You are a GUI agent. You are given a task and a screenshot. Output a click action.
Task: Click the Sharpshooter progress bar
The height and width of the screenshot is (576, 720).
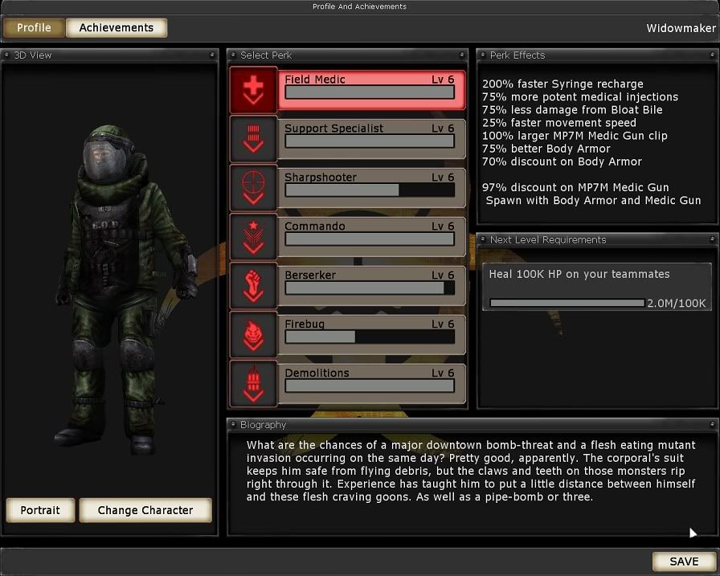coord(370,190)
